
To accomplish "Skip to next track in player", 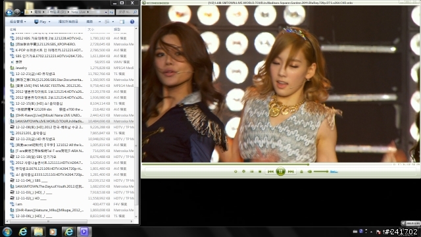I will (291, 171).
